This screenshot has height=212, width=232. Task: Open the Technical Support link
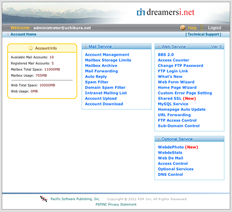pos(203,34)
